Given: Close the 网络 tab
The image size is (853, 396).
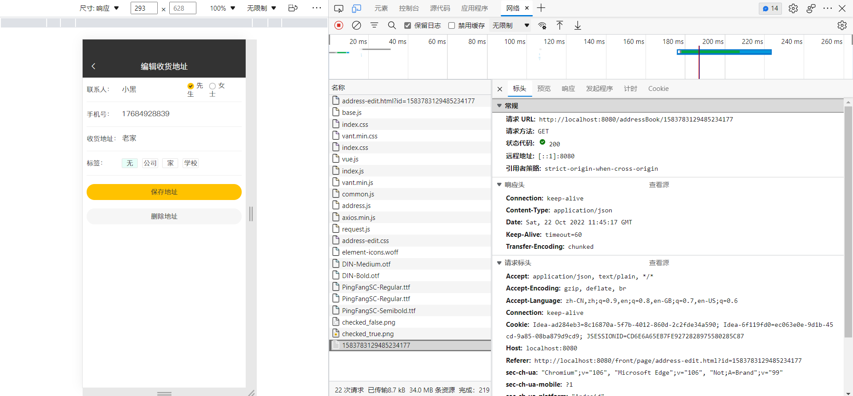Looking at the screenshot, I should coord(527,8).
